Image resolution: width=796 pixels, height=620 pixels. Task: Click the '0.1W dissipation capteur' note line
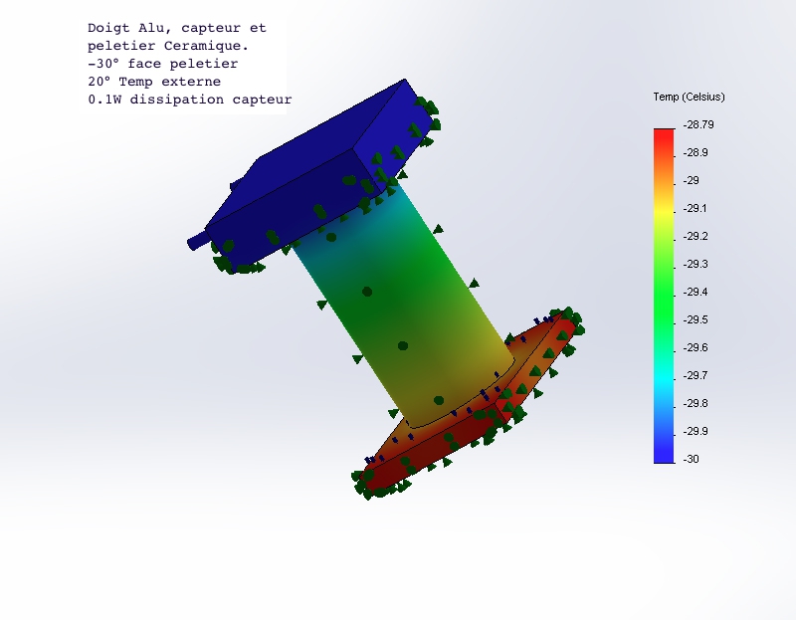tap(190, 100)
